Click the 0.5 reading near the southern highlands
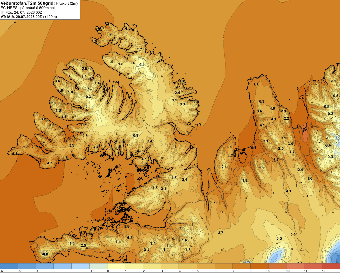 coord(279,238)
